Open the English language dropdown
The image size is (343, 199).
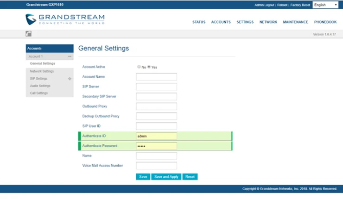(x=325, y=5)
